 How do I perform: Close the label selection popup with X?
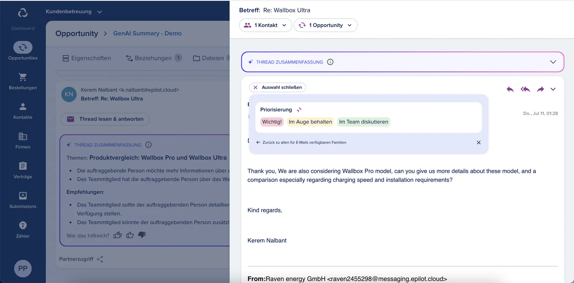click(x=479, y=143)
